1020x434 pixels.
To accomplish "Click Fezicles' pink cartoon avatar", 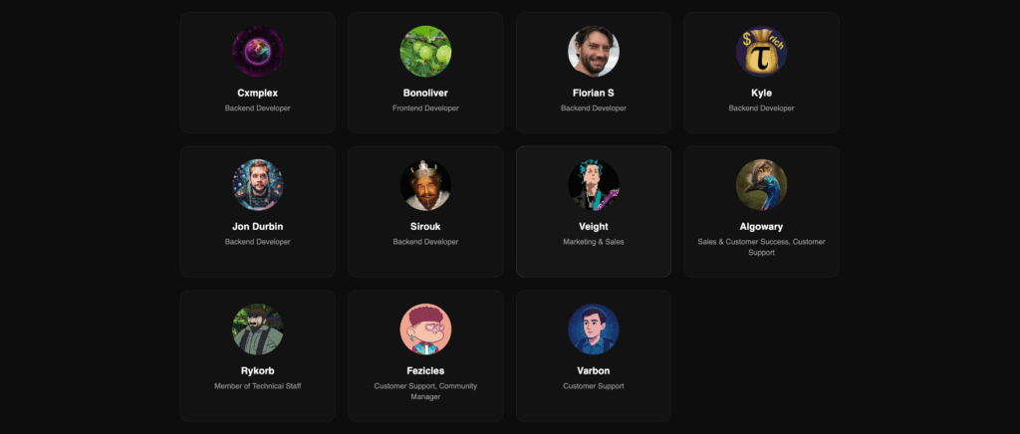I will point(425,329).
